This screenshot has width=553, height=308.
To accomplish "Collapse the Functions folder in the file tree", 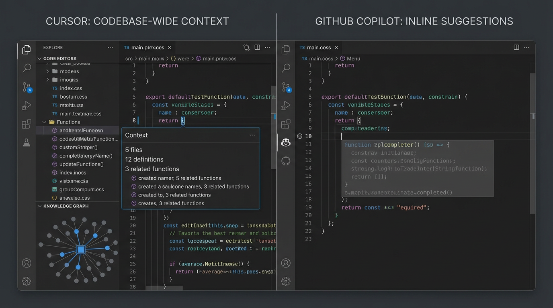I will coord(44,122).
